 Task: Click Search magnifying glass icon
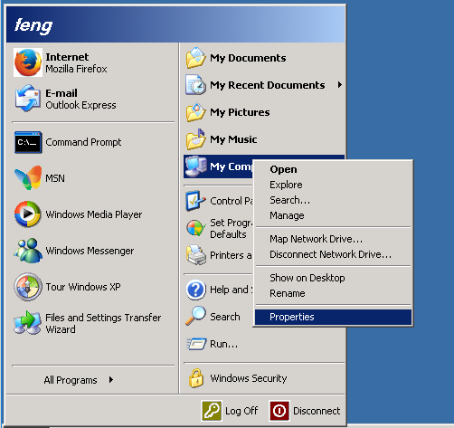(x=196, y=316)
